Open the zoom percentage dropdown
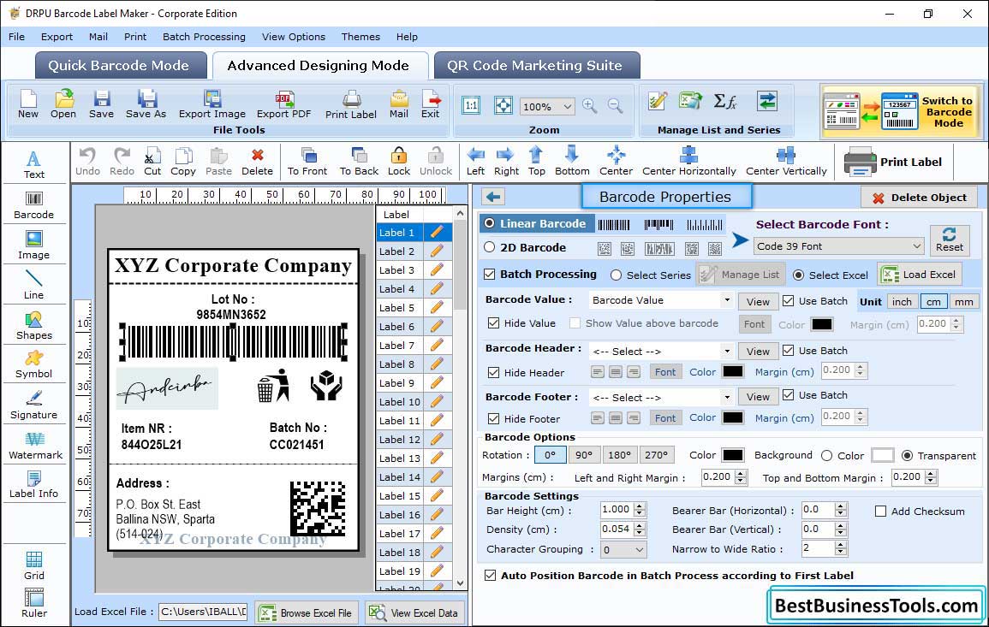 pyautogui.click(x=547, y=106)
